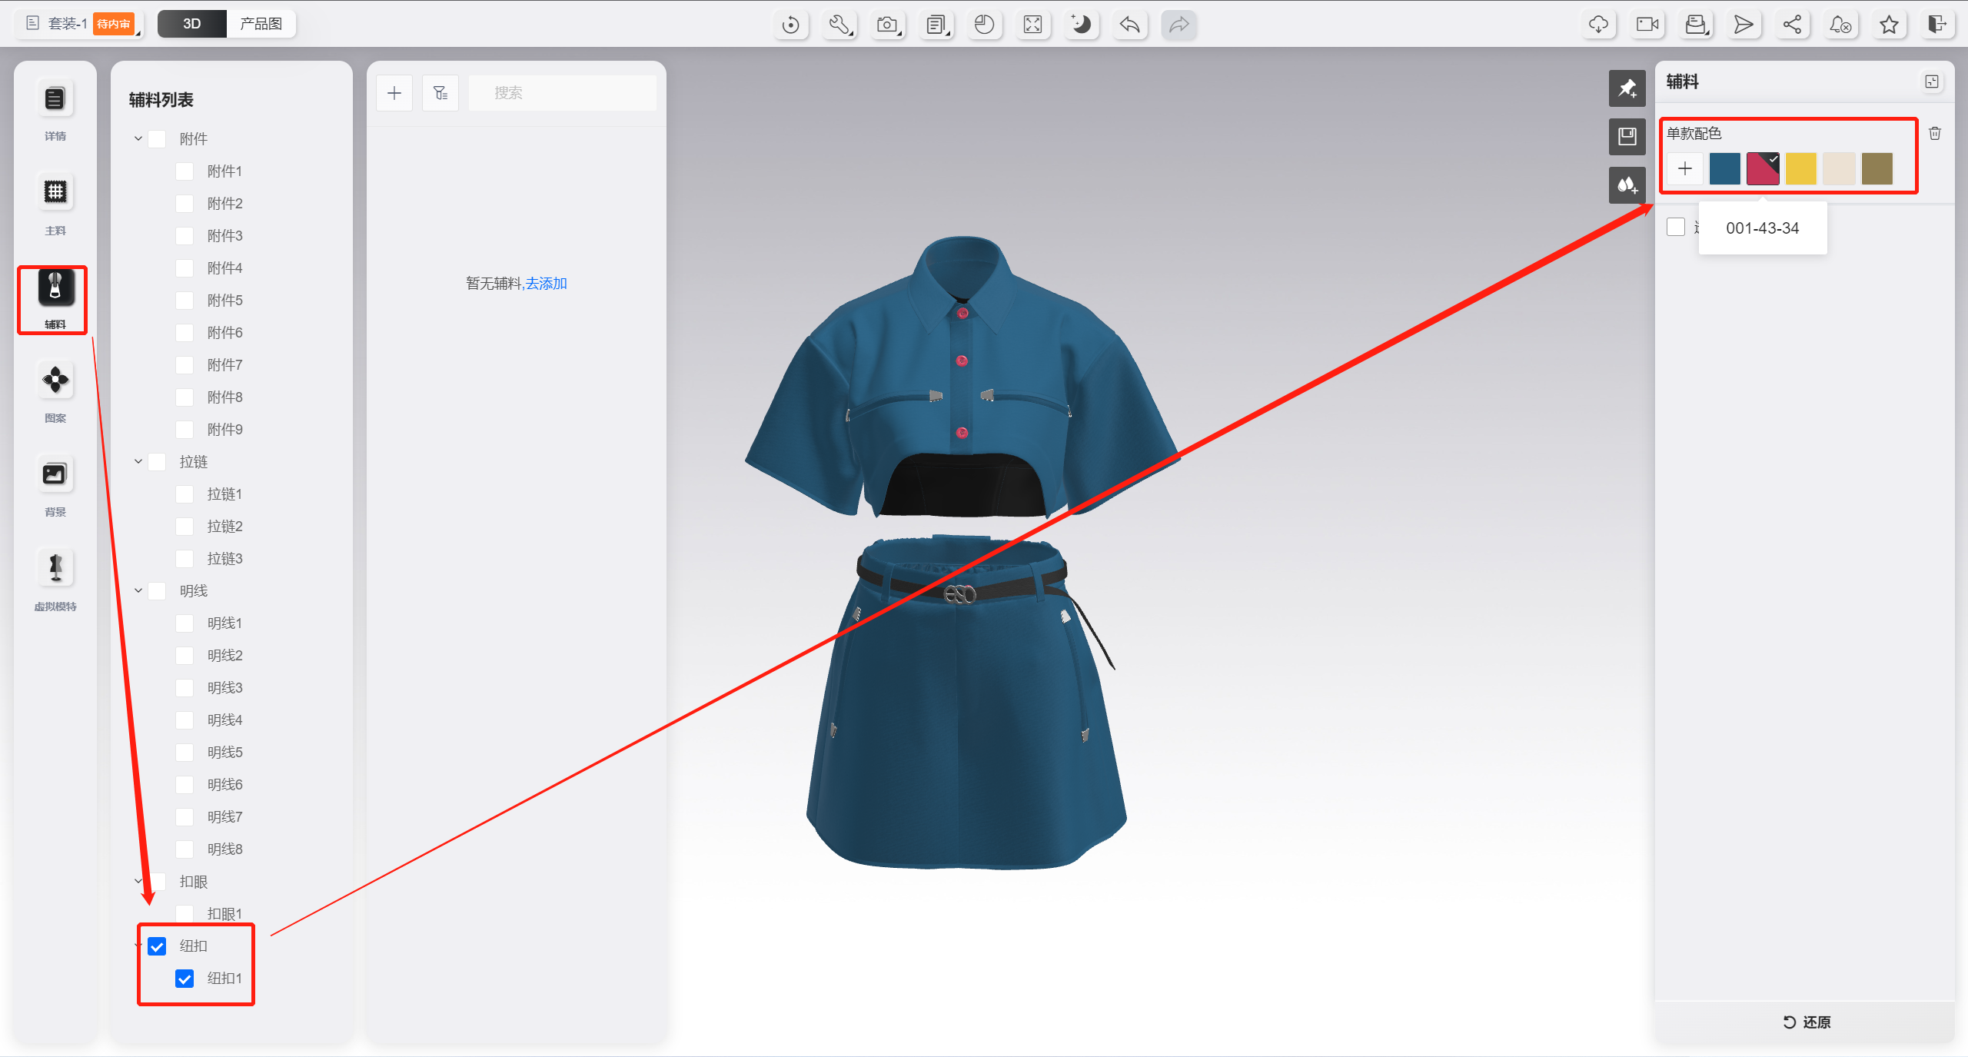
Task: Check the 附件3 checkbox
Action: click(184, 236)
